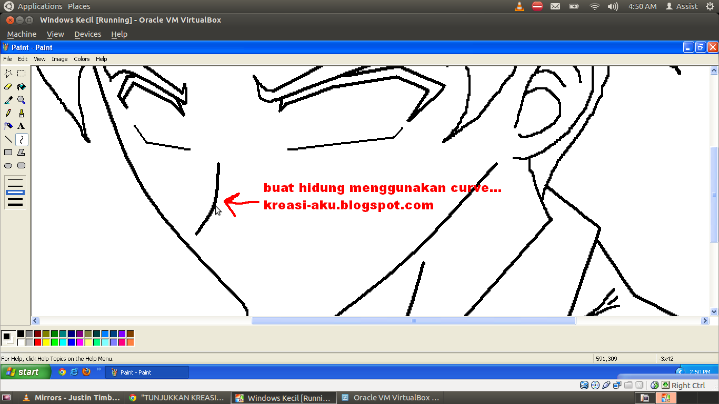This screenshot has height=404, width=719.
Task: Click the horizontal scrollbar thumb in Paint
Action: [414, 321]
